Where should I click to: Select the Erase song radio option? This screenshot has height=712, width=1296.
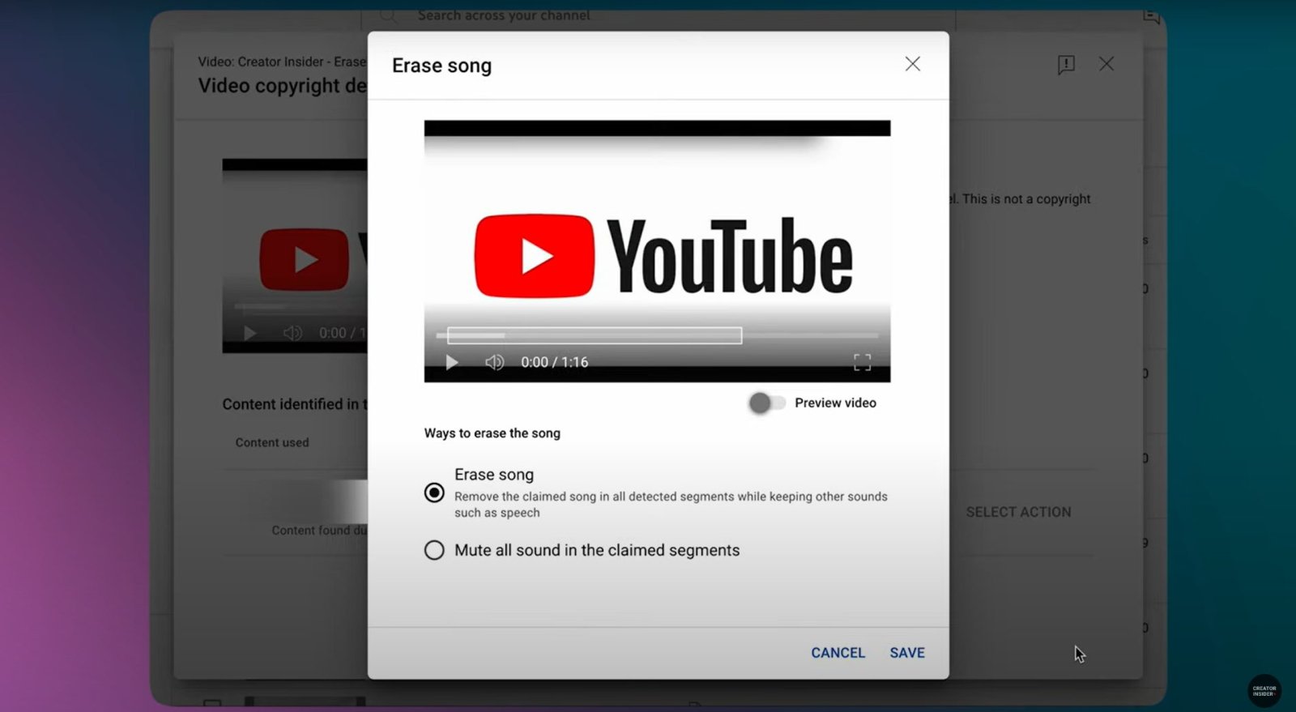click(x=434, y=492)
